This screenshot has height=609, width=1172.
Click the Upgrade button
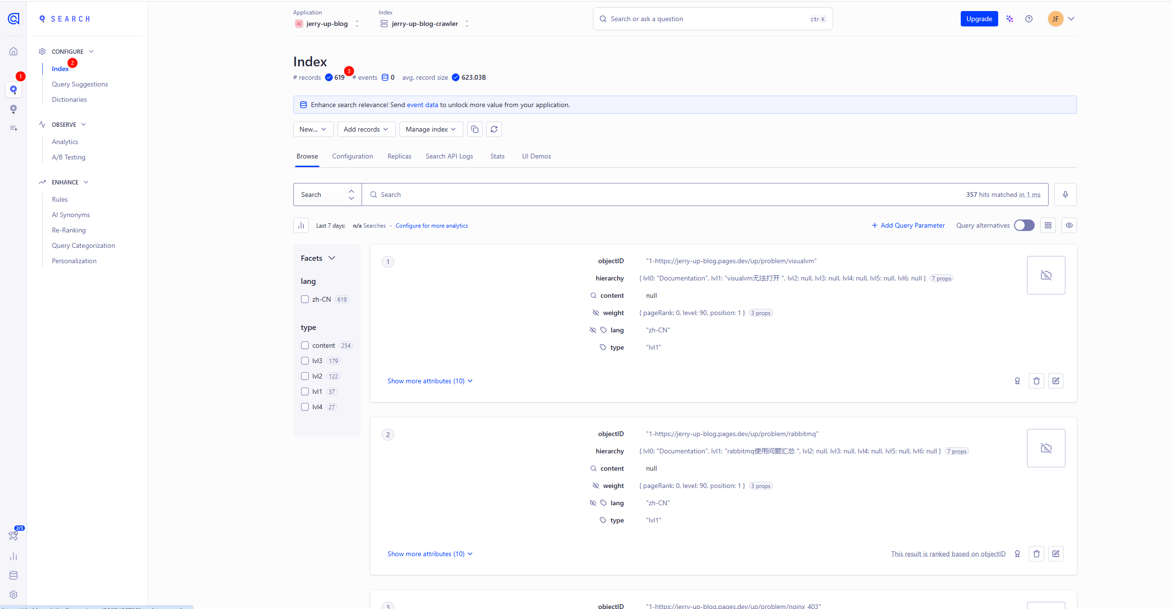pyautogui.click(x=979, y=19)
